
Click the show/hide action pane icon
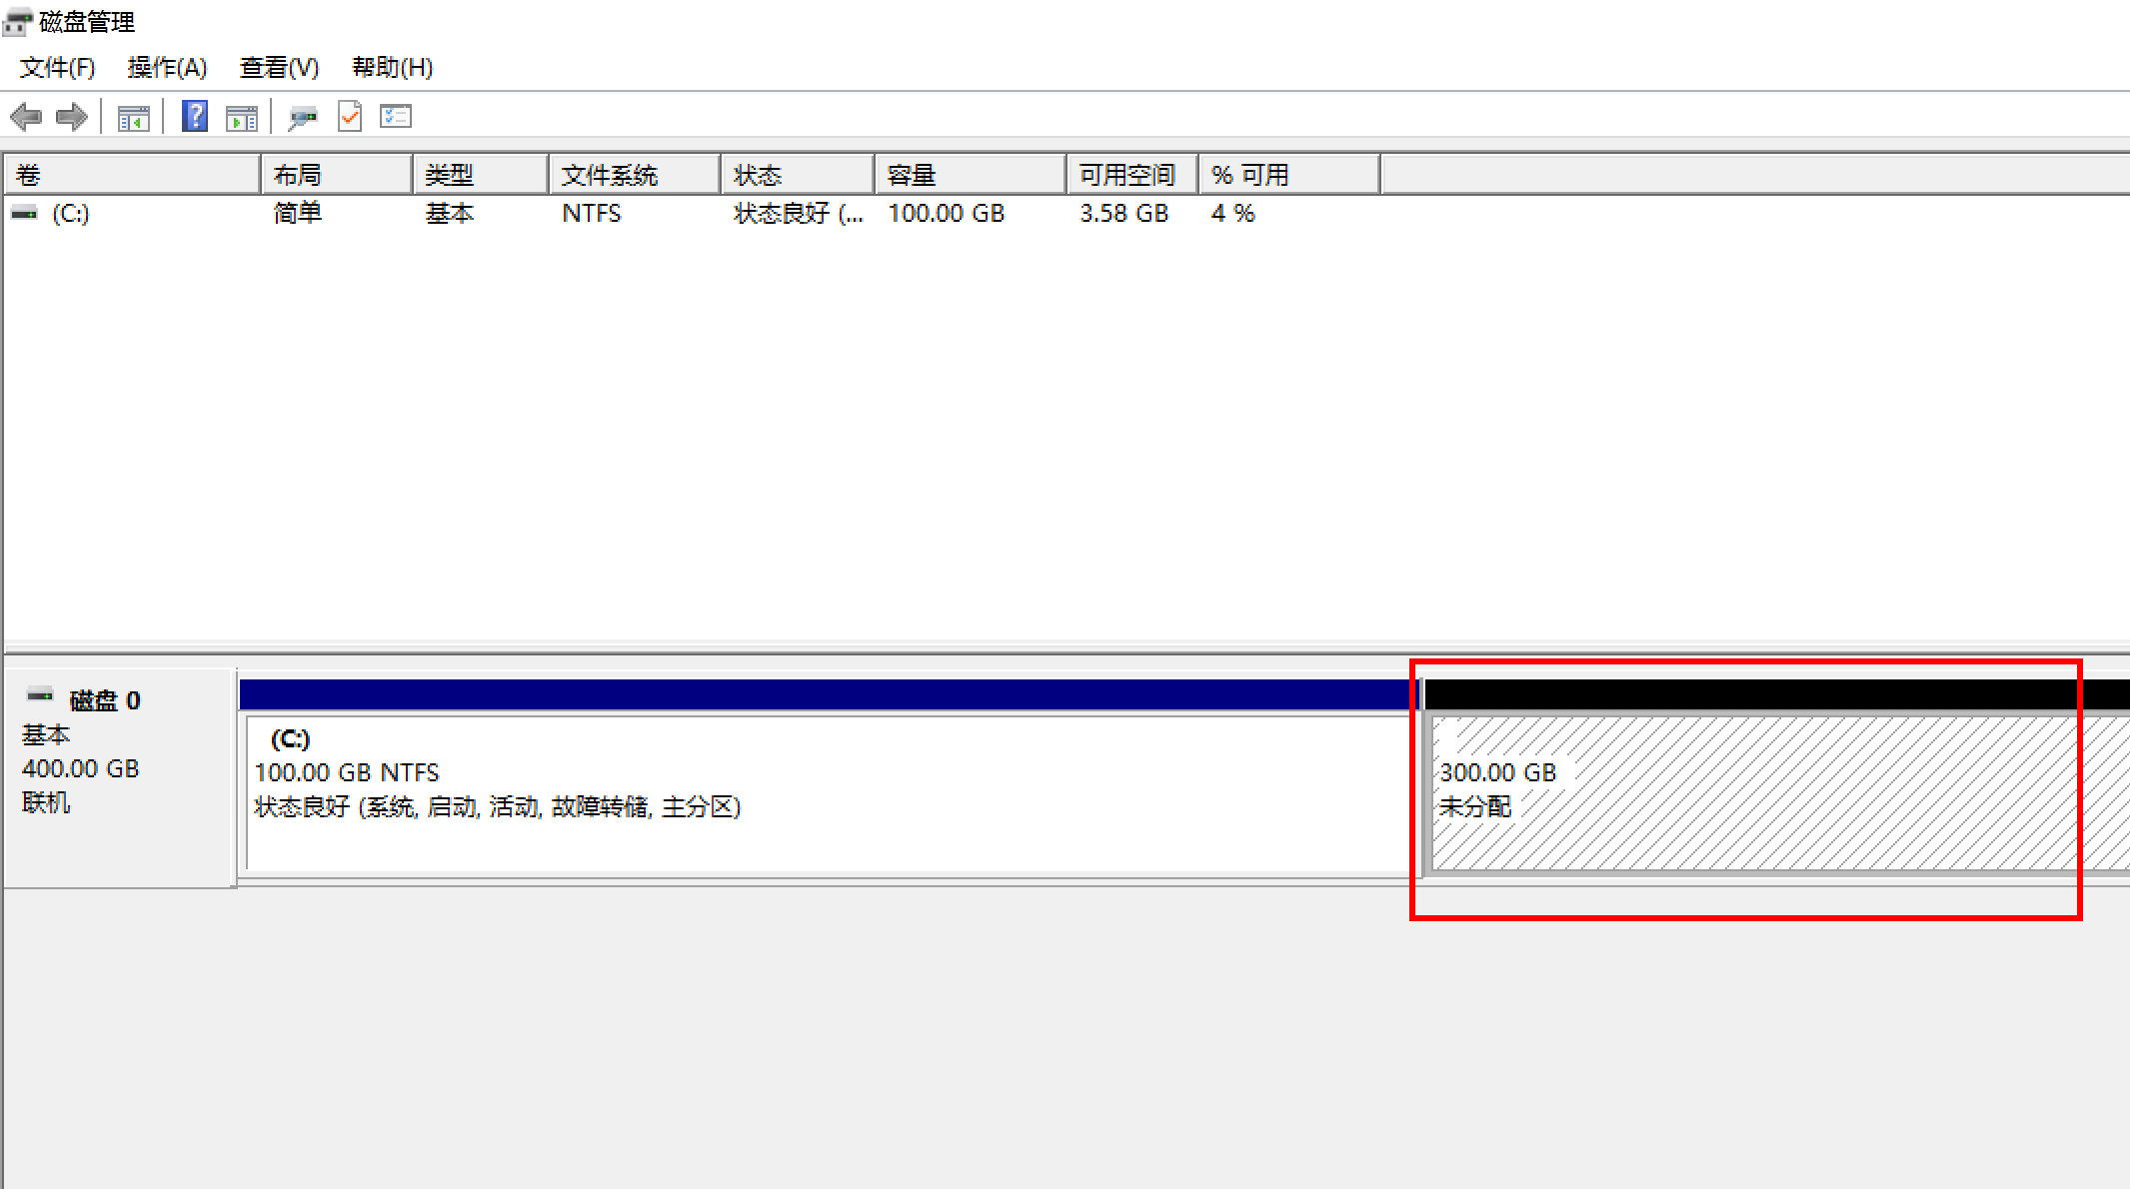[241, 118]
